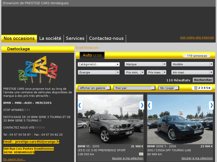Viewport: 217px width, 162px height.
Task: Go to results page 2
Action: (x=199, y=88)
